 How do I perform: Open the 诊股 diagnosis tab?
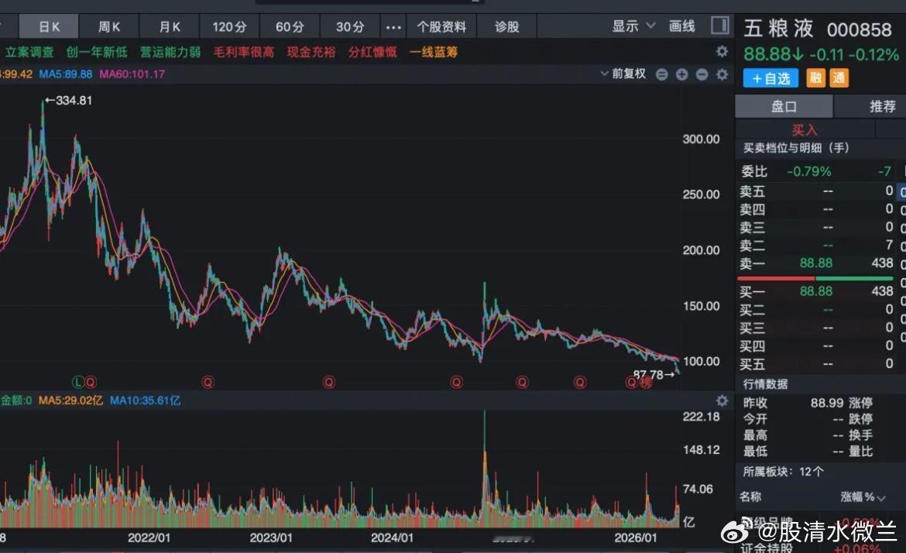pyautogui.click(x=506, y=26)
